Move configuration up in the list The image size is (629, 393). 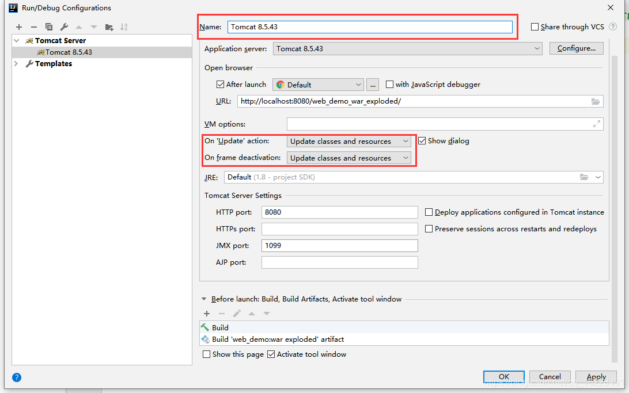click(79, 27)
